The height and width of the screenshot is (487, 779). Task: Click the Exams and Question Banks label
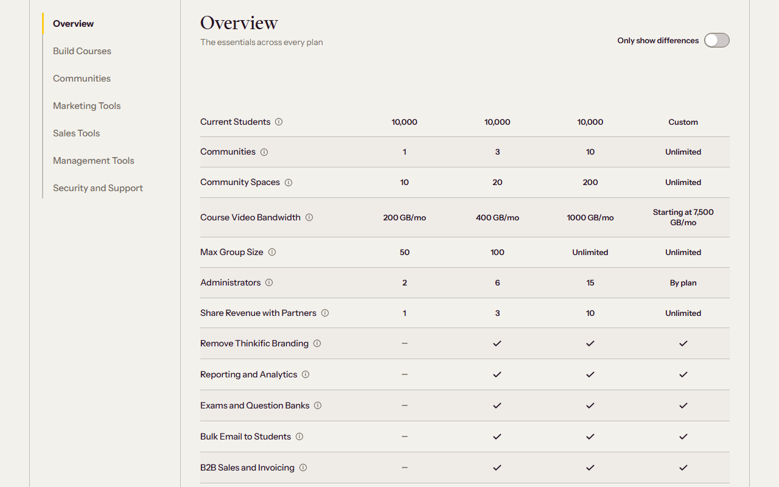(x=254, y=405)
